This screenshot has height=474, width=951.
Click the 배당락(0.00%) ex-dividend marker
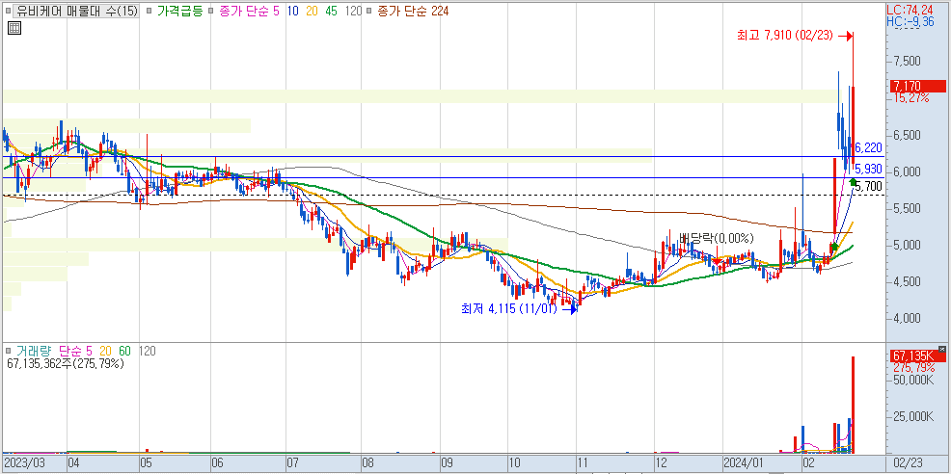point(717,238)
